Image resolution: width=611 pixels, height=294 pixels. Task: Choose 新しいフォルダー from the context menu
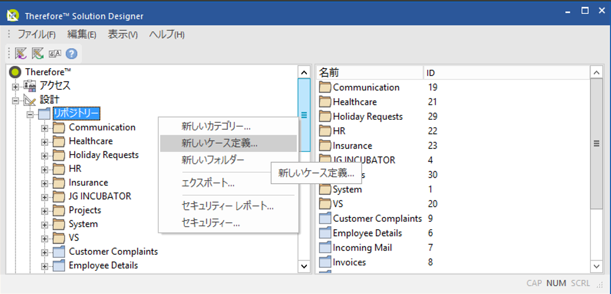(228, 160)
